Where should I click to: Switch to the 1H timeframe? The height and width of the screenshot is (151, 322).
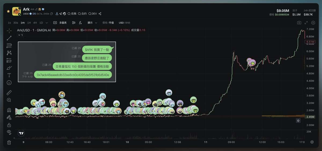click(x=29, y=23)
